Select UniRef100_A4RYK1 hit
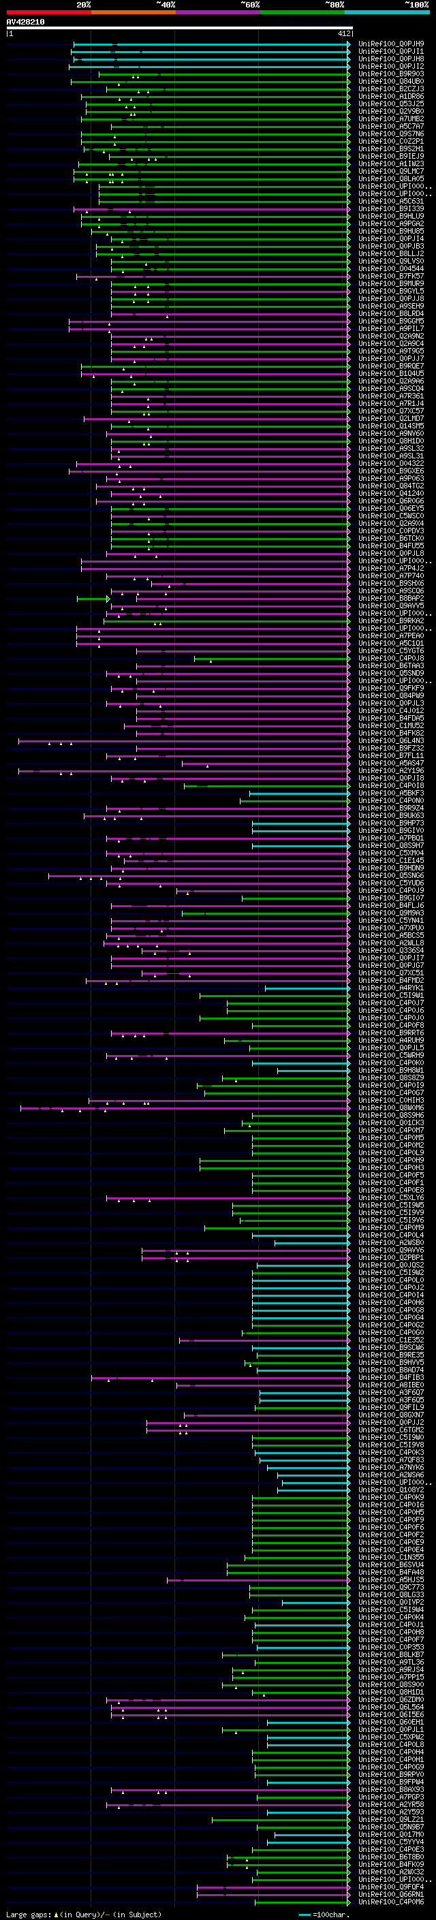The image size is (436, 1920). tap(391, 988)
